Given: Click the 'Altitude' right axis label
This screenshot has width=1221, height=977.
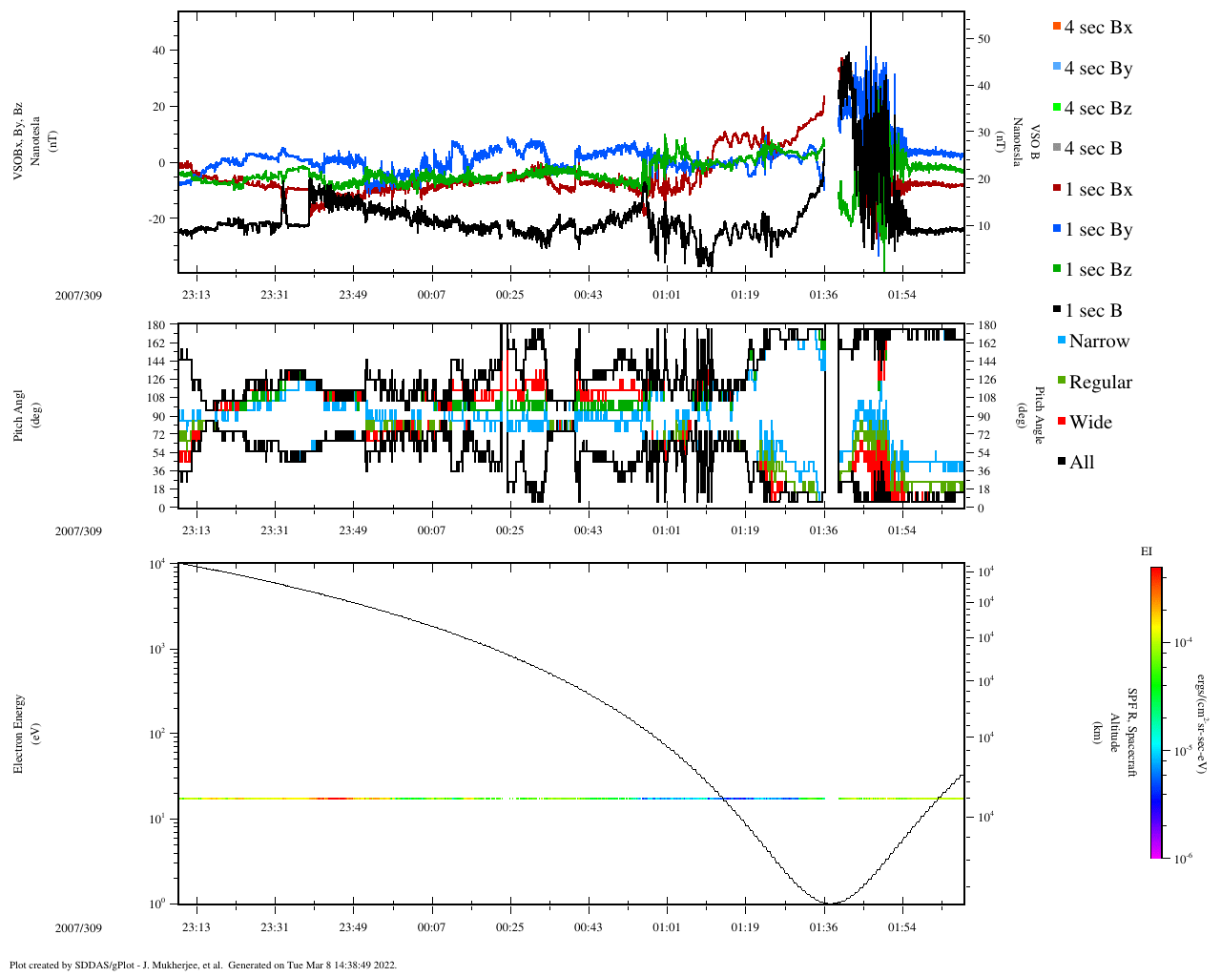Looking at the screenshot, I should [x=1114, y=733].
